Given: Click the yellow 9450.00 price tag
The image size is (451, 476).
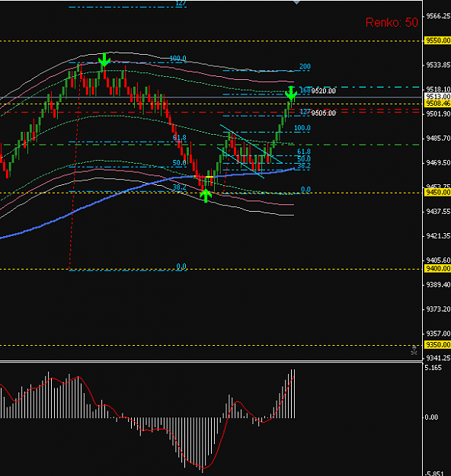Looking at the screenshot, I should click(x=437, y=192).
